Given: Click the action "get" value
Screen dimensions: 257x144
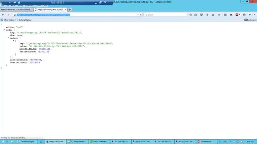Looking at the screenshot, I should [x=20, y=27].
